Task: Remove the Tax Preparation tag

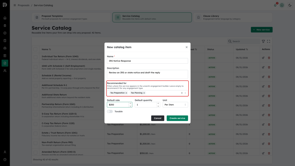Action: (x=126, y=93)
